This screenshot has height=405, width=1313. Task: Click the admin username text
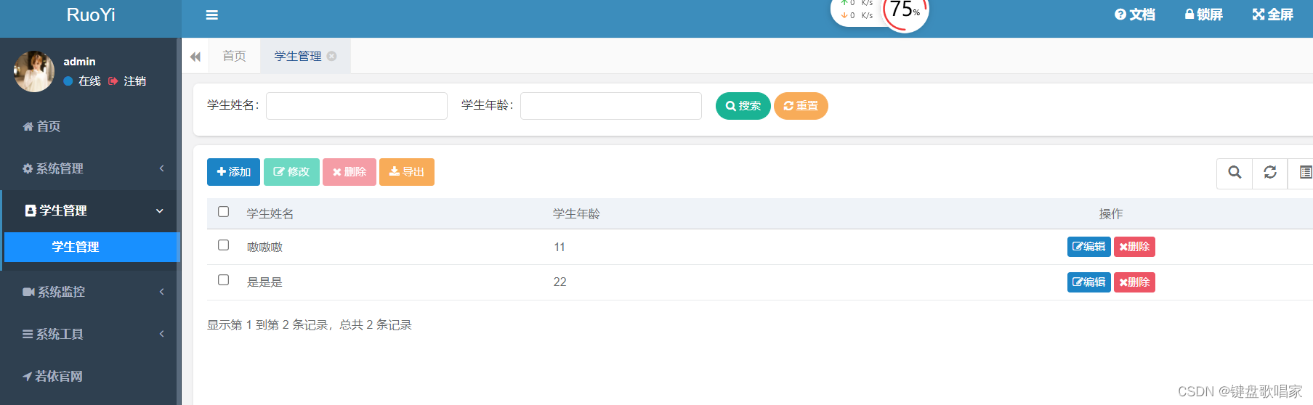click(x=80, y=62)
